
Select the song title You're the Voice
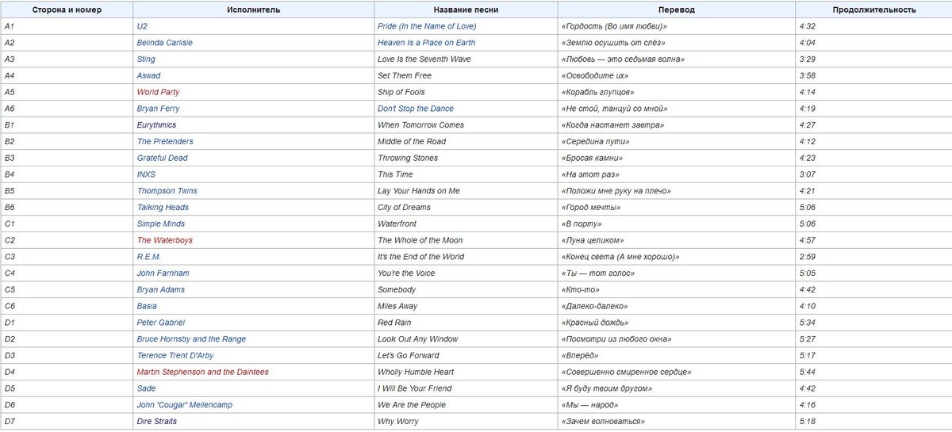pos(406,273)
